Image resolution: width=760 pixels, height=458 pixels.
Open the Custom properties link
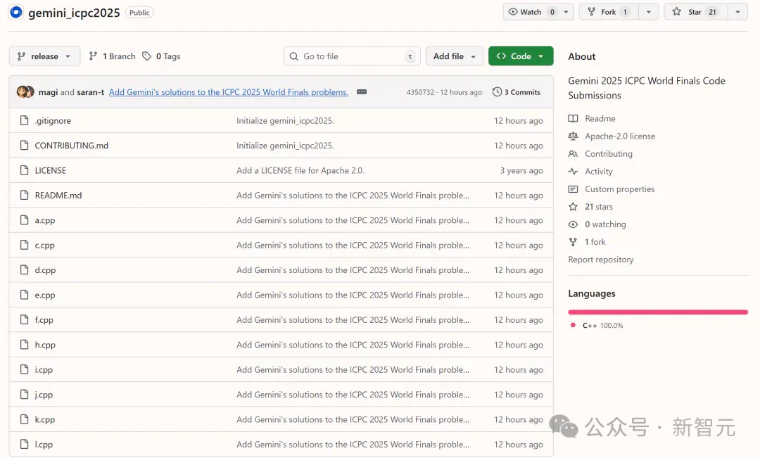tap(619, 189)
